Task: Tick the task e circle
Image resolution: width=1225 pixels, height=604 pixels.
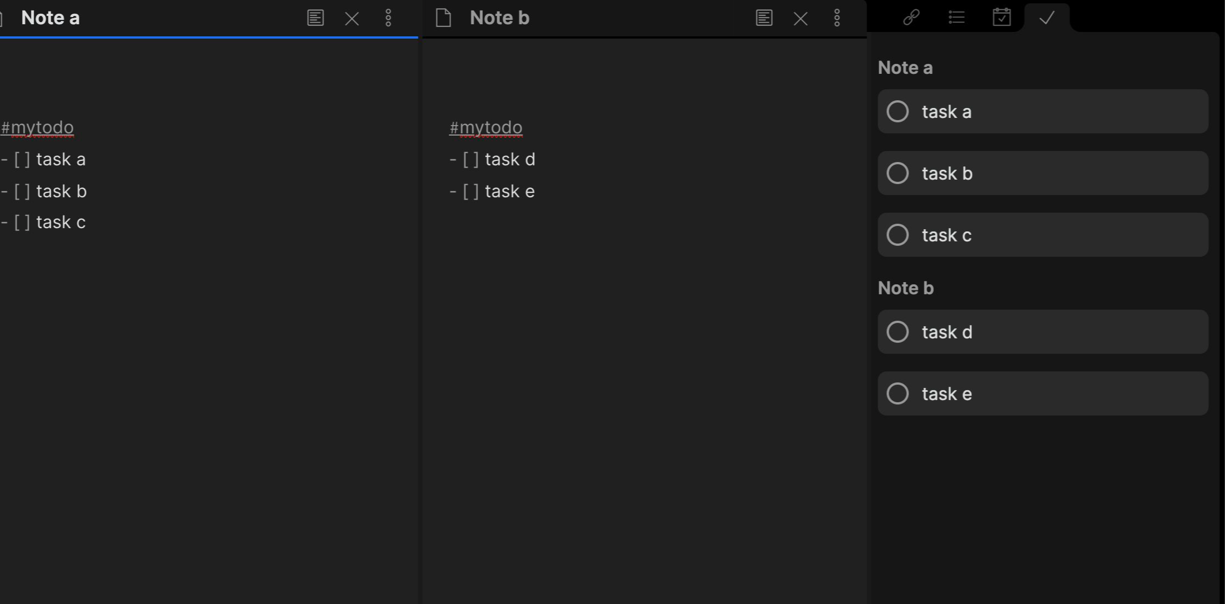Action: (x=898, y=393)
